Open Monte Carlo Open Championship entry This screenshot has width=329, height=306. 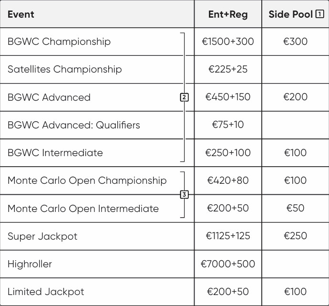87,180
